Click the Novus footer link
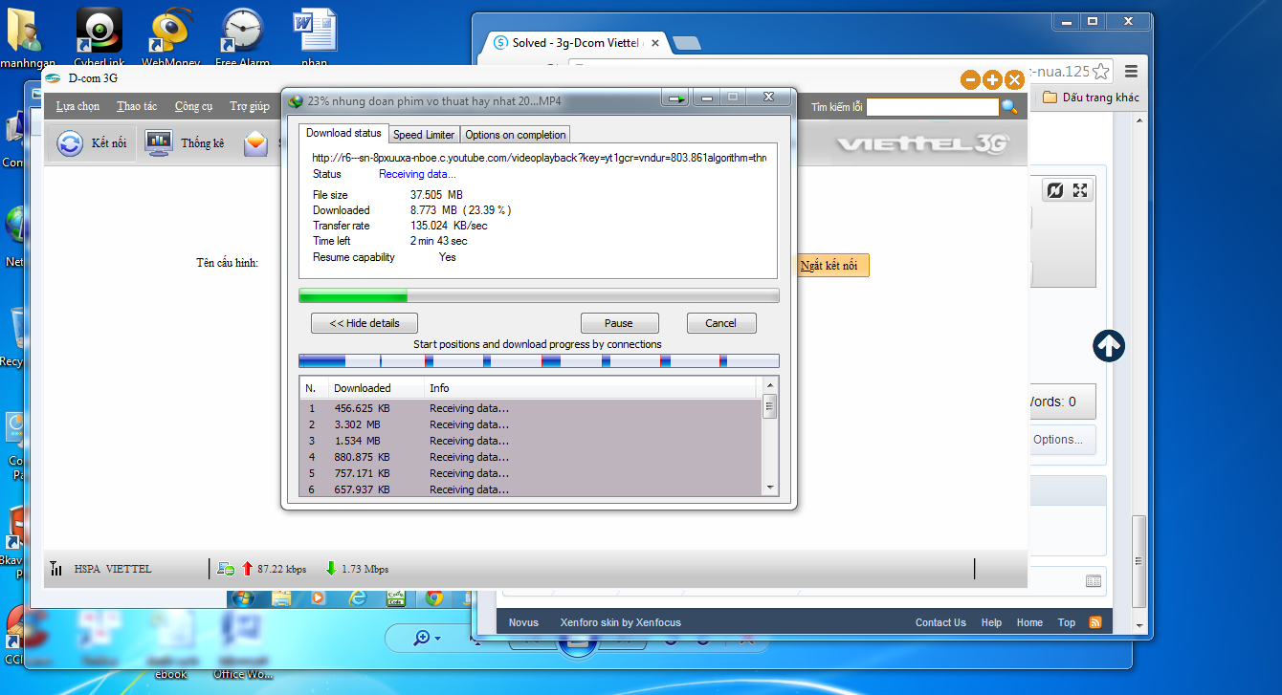The image size is (1282, 695). (x=523, y=622)
